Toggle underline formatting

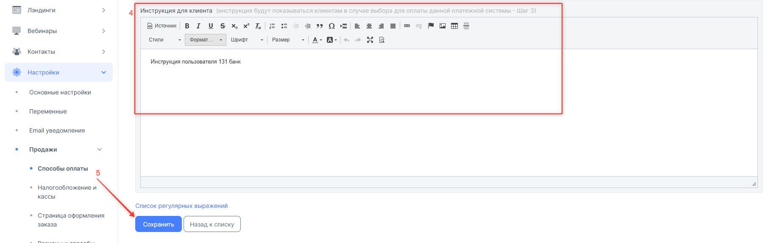pos(211,26)
